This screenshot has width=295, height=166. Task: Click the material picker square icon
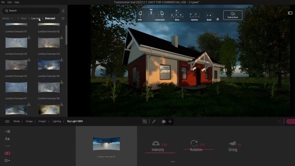(x=145, y=121)
